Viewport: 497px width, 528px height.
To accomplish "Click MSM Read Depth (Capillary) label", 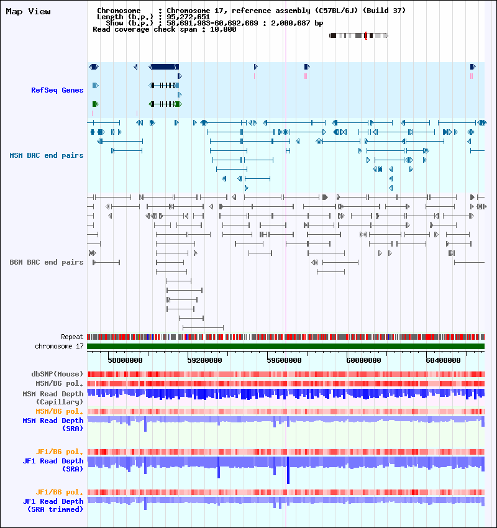I will pos(53,398).
